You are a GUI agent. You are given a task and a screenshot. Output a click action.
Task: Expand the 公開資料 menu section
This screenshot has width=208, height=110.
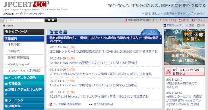coord(6,106)
